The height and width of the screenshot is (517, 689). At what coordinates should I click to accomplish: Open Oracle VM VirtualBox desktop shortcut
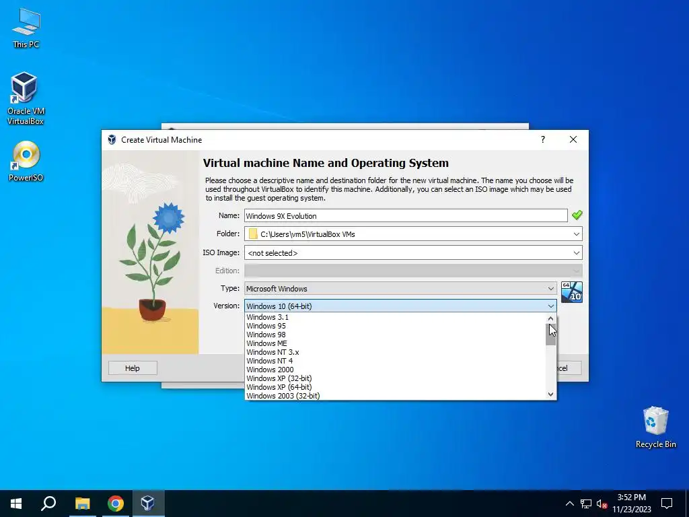click(x=26, y=98)
